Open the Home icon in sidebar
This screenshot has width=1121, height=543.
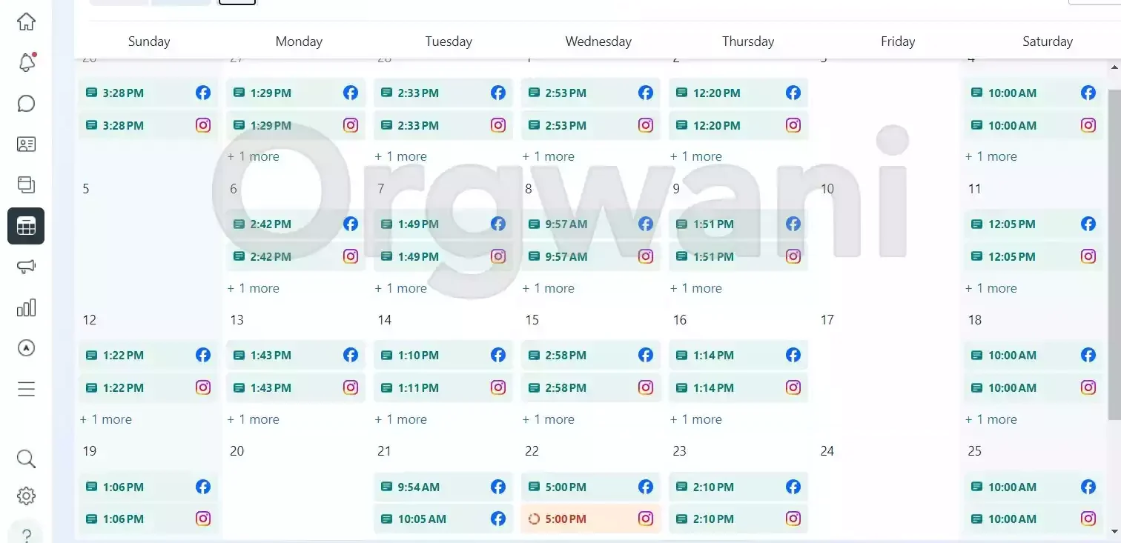click(26, 22)
